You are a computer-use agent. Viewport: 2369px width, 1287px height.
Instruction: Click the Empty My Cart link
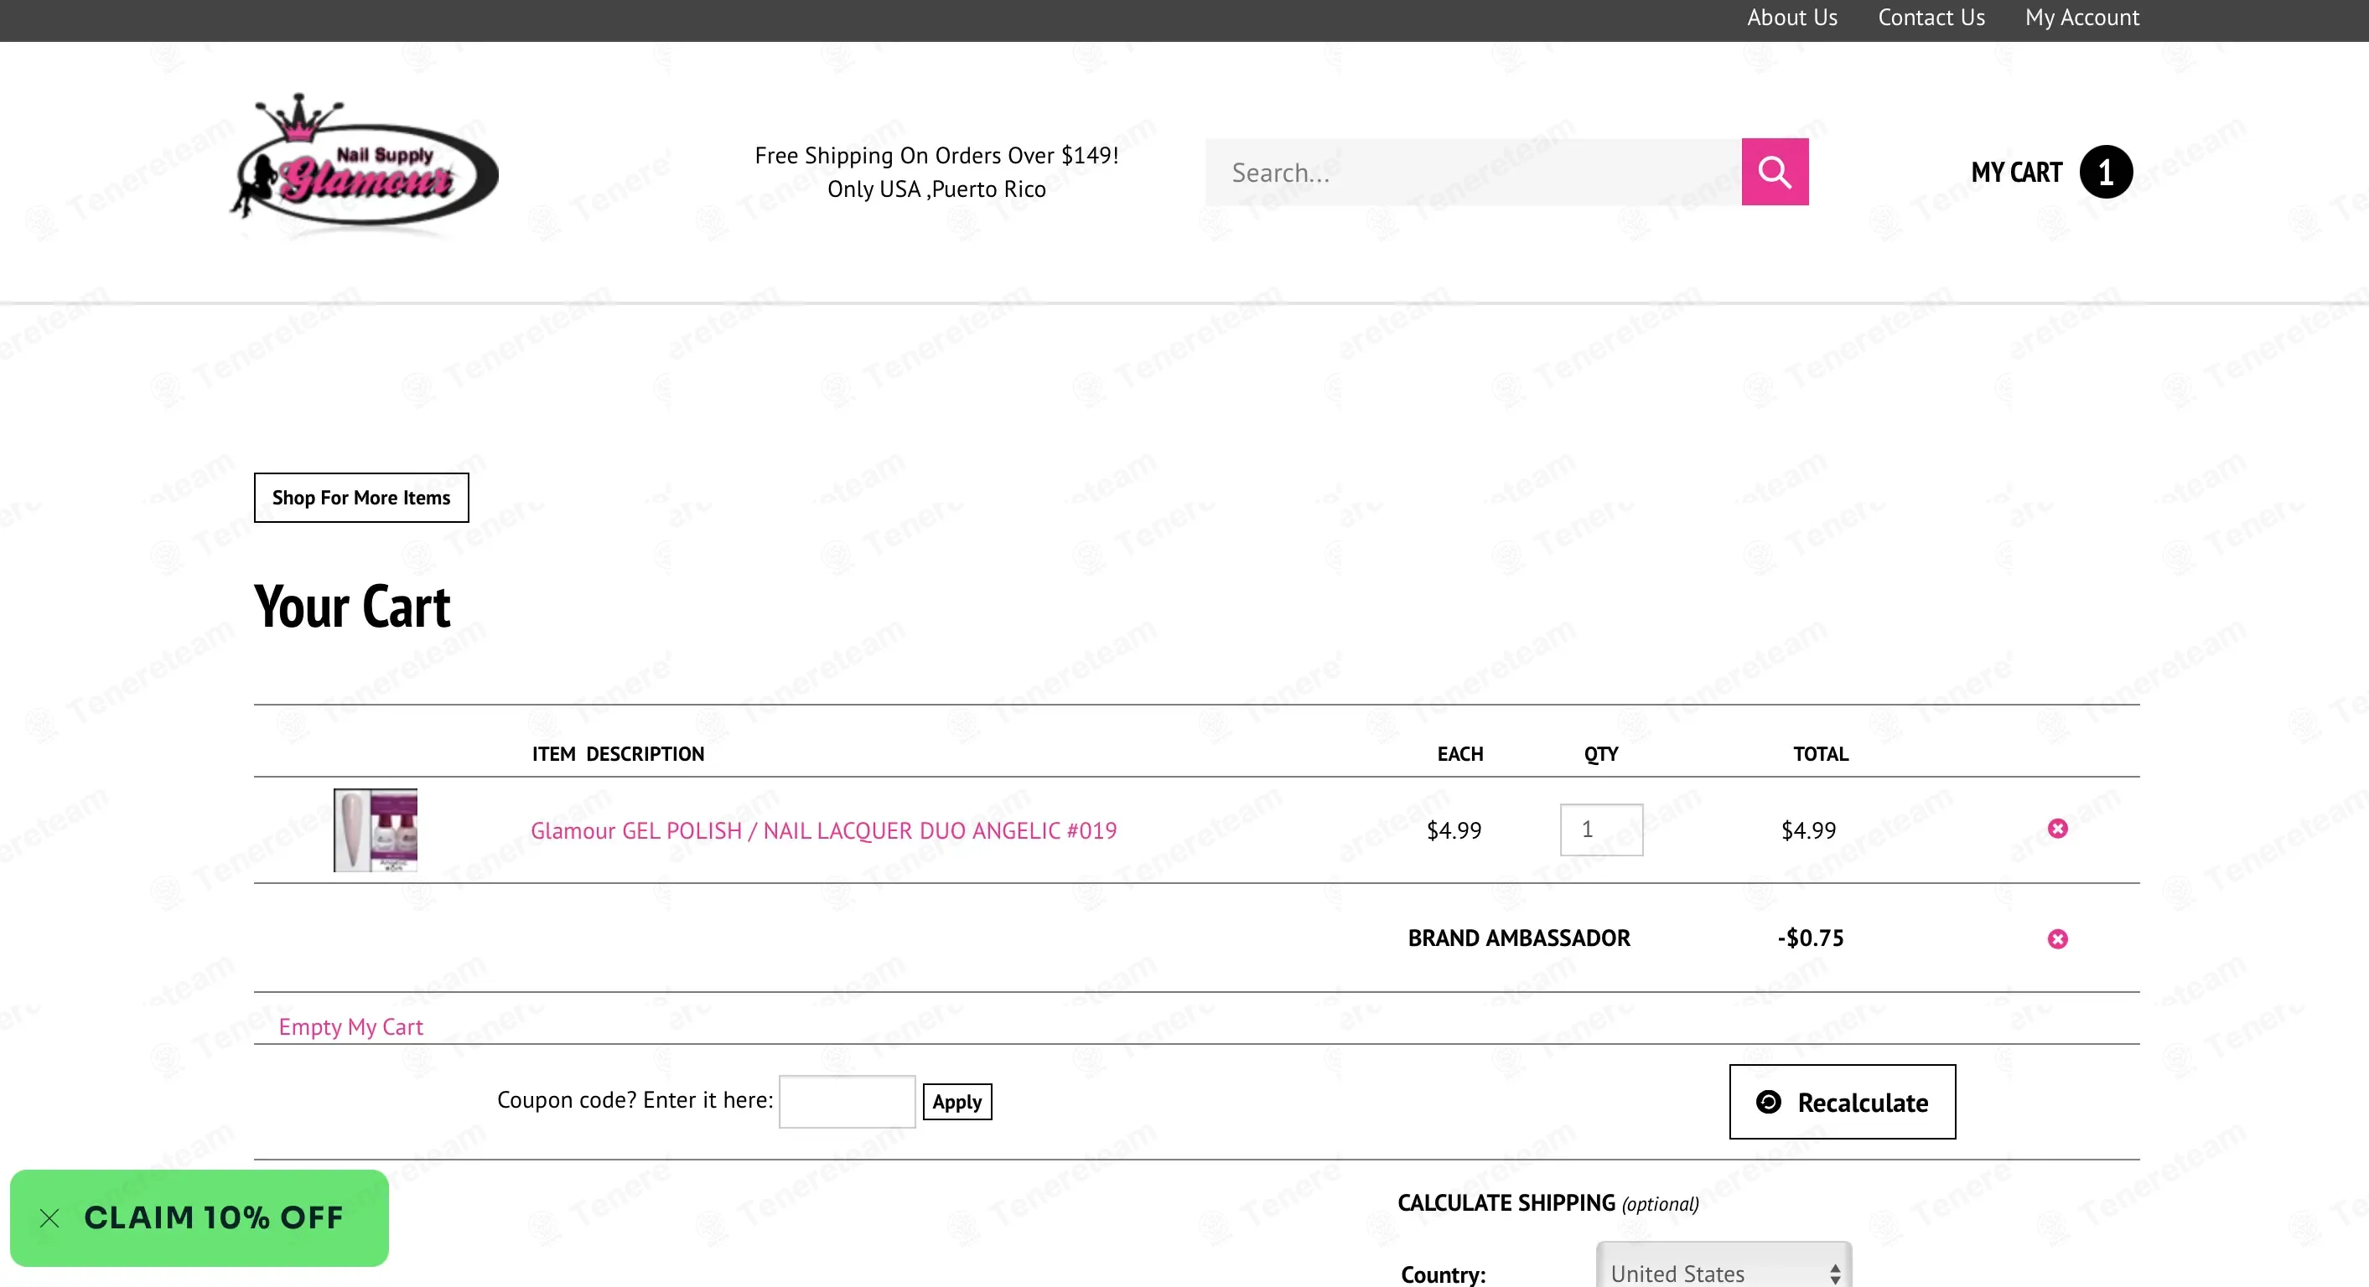pyautogui.click(x=350, y=1027)
